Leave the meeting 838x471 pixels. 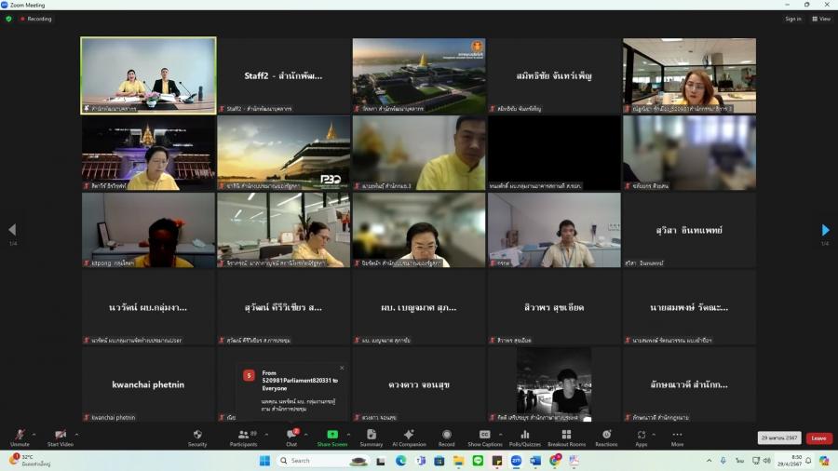[818, 438]
